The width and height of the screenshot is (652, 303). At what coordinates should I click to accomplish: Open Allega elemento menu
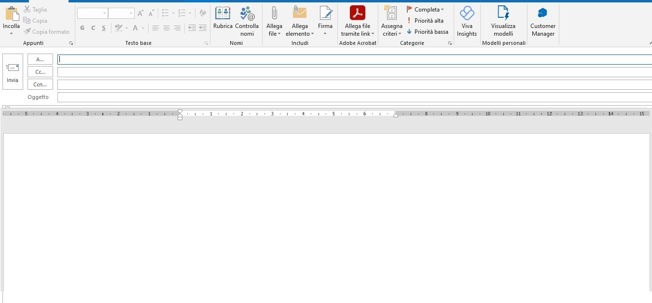[x=300, y=21]
